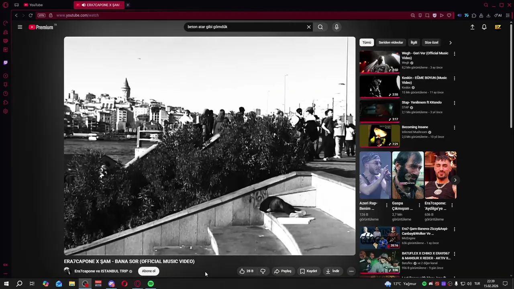Open the Era7-Şam-Baneva MicEngine video title
Viewport: 514px width, 289px height.
[425, 231]
